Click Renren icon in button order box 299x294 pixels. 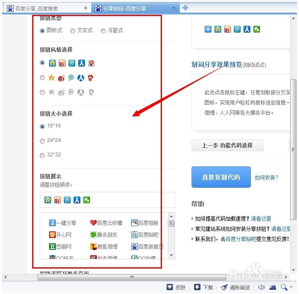coord(77,200)
